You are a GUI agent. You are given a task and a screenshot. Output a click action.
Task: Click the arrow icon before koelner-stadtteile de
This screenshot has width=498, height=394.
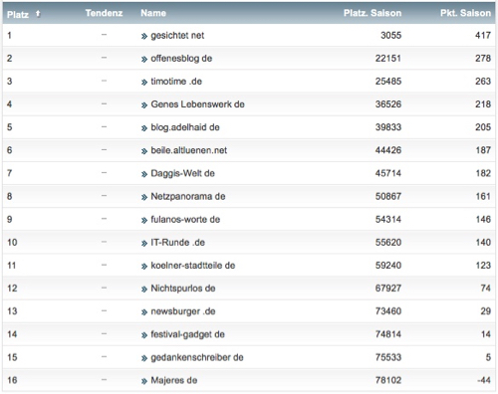pos(144,267)
